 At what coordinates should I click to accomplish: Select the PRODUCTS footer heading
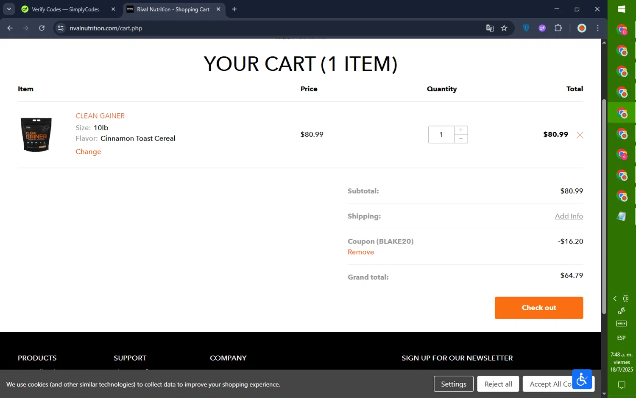[x=37, y=358]
